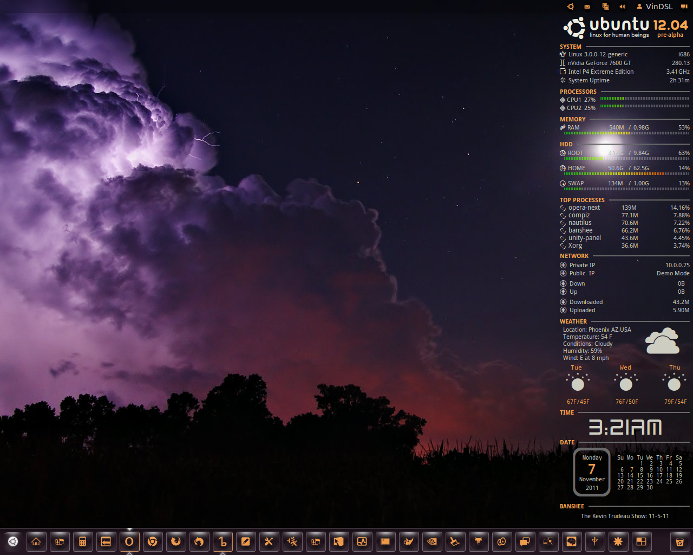
Task: Open Banshee media player in dock
Action: [223, 541]
